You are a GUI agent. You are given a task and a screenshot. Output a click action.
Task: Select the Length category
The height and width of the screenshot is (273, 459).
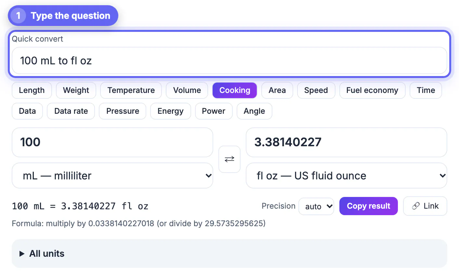point(32,90)
